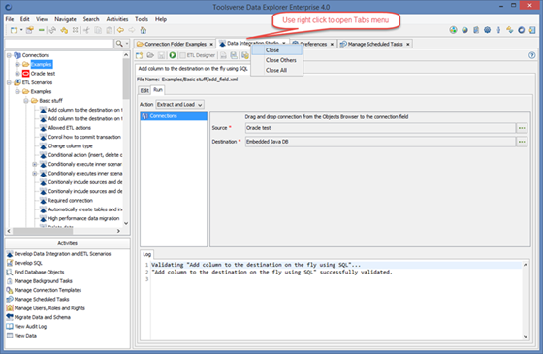Viewport: 543px width, 354px height.
Task: Click the blue gear-like icon at top right
Action: (487, 30)
